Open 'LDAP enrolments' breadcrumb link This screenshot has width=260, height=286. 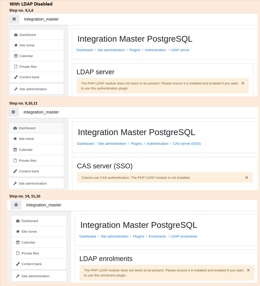(184, 236)
